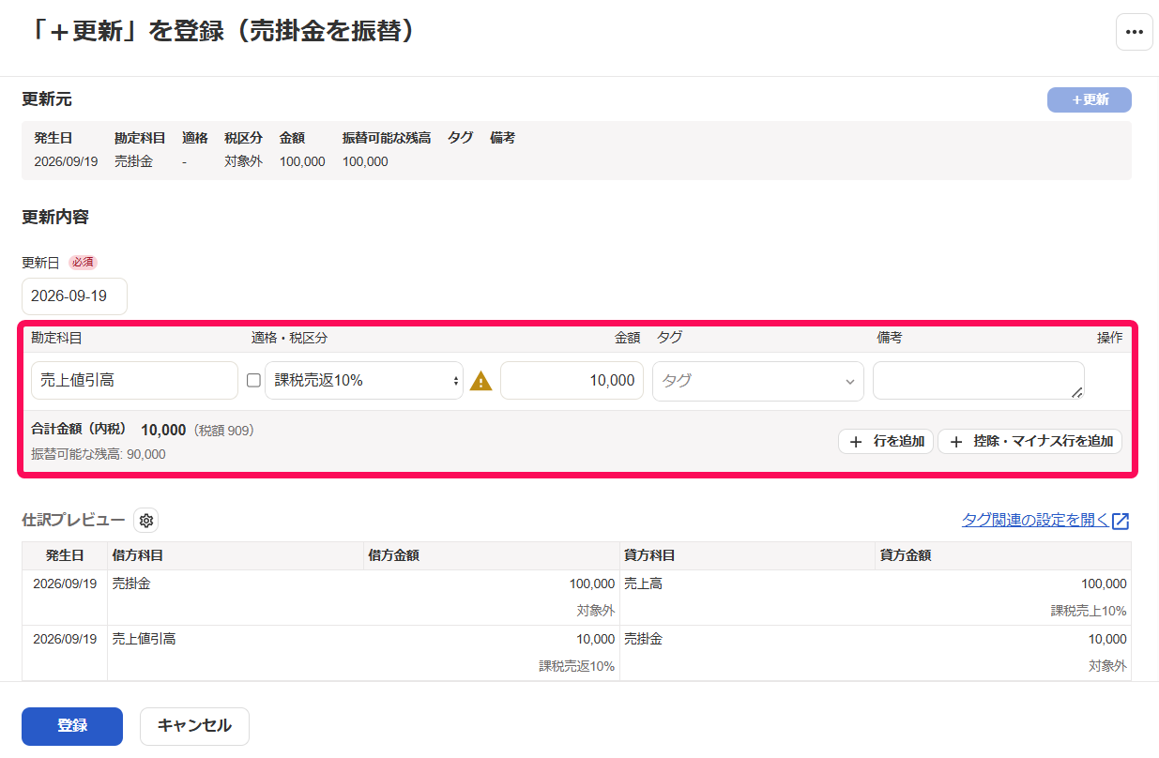1159x758 pixels.
Task: Click the (税額 909) text
Action: [224, 431]
